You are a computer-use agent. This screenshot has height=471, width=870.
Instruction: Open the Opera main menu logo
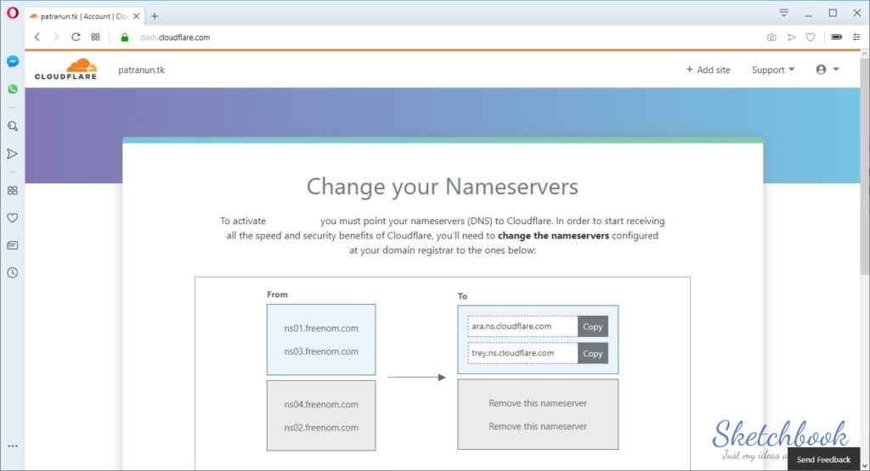point(12,12)
